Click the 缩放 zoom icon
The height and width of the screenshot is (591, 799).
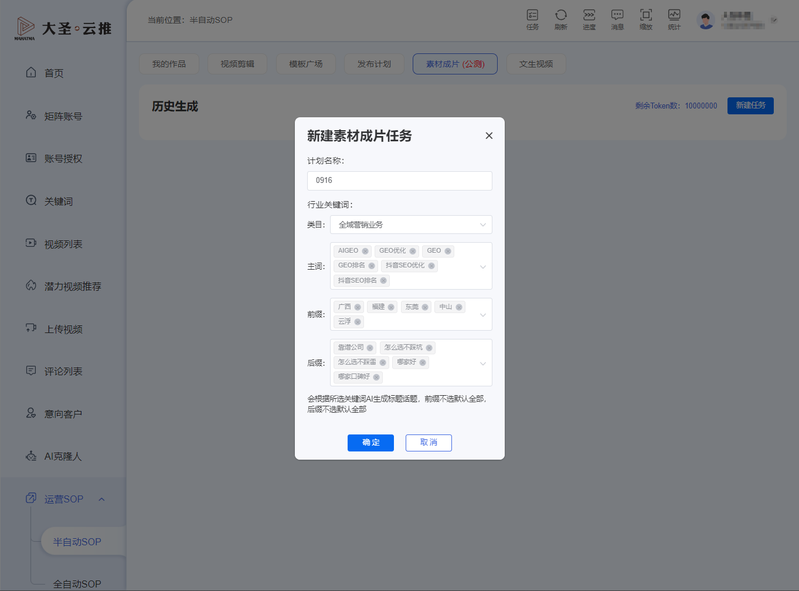(x=646, y=19)
